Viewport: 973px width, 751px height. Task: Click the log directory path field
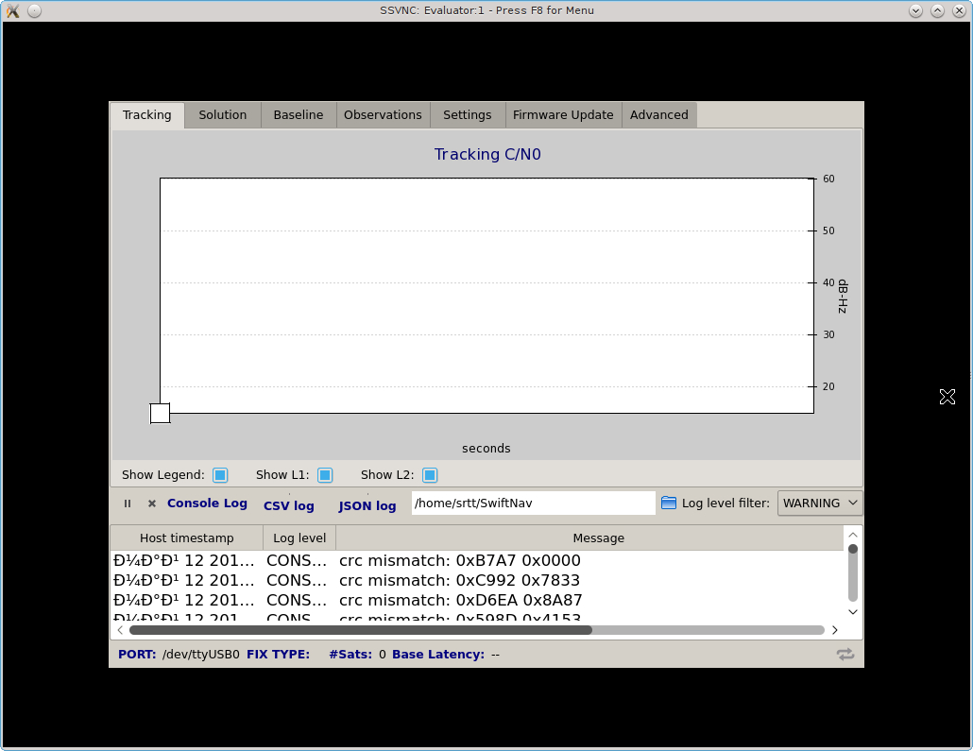533,504
